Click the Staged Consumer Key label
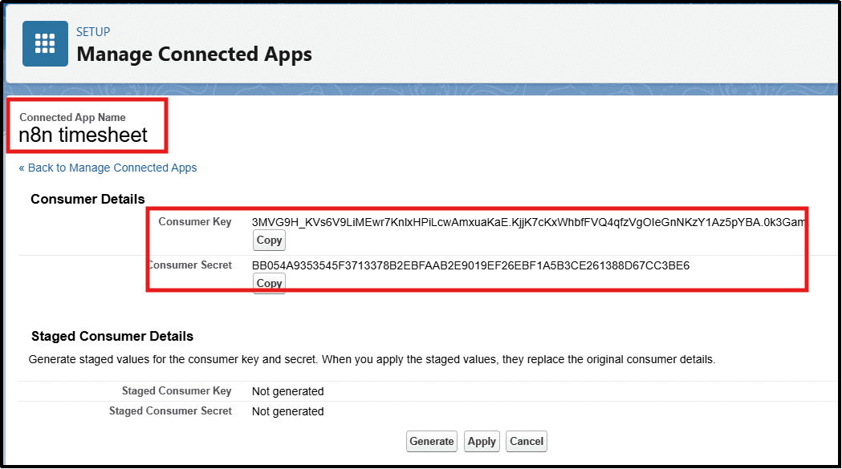 [x=177, y=391]
